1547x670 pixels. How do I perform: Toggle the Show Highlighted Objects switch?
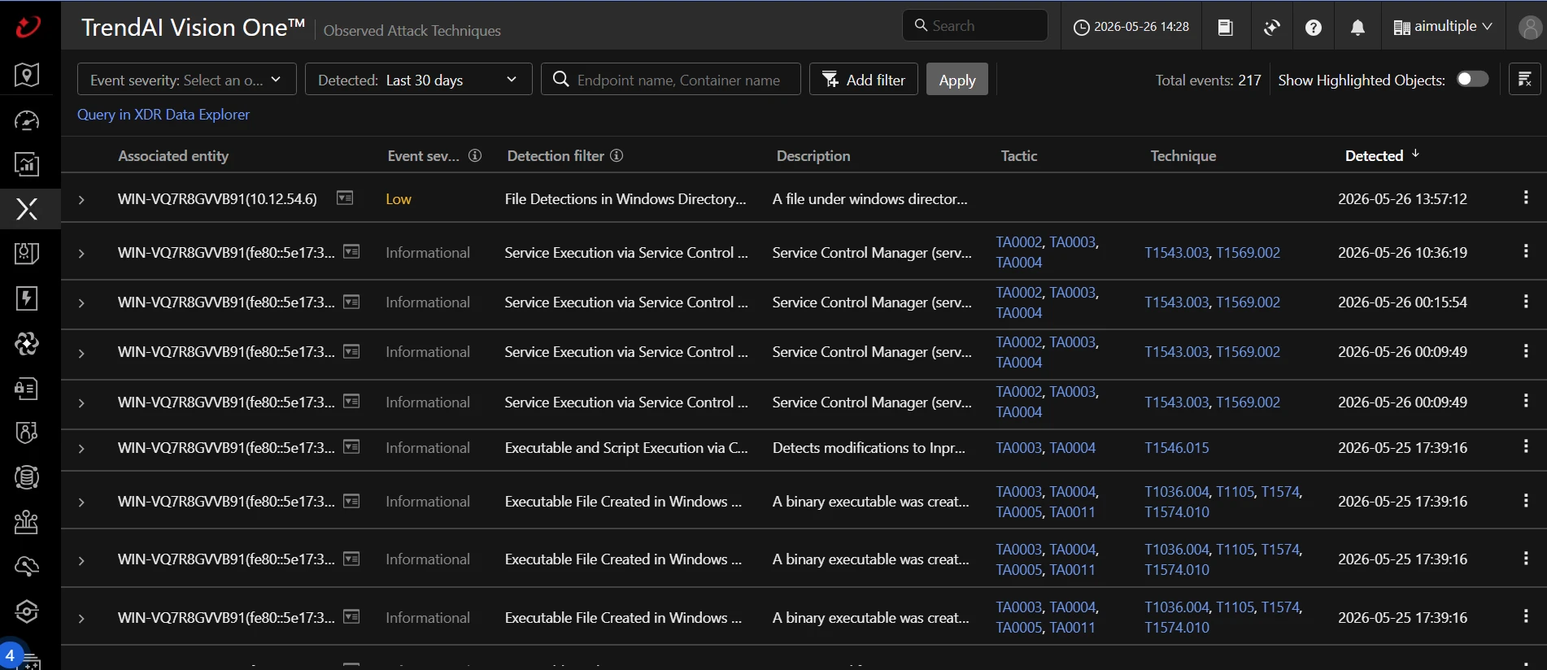tap(1472, 79)
